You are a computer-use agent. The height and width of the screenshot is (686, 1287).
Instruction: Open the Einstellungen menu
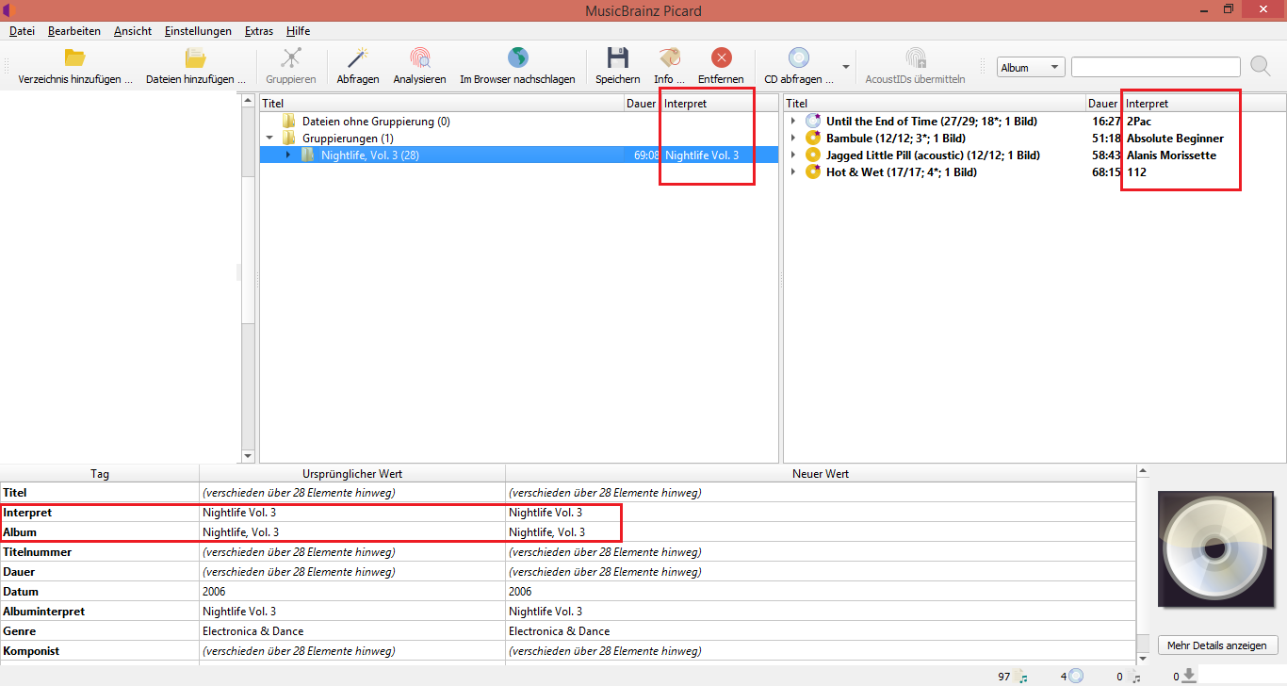pos(198,31)
